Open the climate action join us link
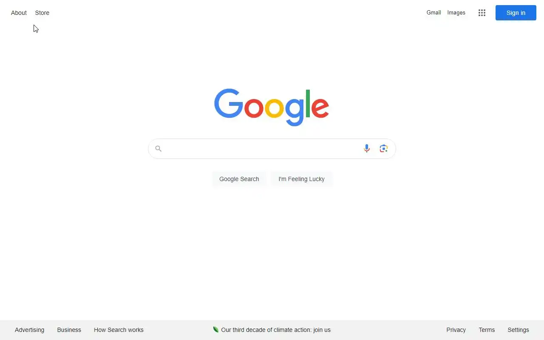This screenshot has width=544, height=340. 276,330
